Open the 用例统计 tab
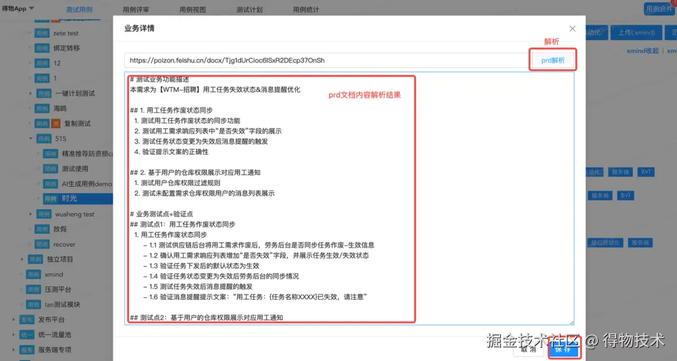The image size is (677, 361). pos(306,9)
